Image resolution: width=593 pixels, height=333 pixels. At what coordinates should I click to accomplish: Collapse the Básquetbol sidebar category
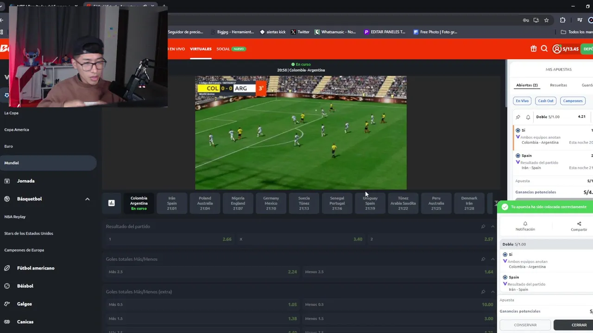pyautogui.click(x=87, y=199)
